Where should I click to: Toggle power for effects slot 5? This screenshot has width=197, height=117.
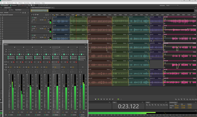click(x=3, y=24)
